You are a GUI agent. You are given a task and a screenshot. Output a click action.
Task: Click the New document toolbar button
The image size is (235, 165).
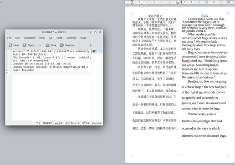14,45
